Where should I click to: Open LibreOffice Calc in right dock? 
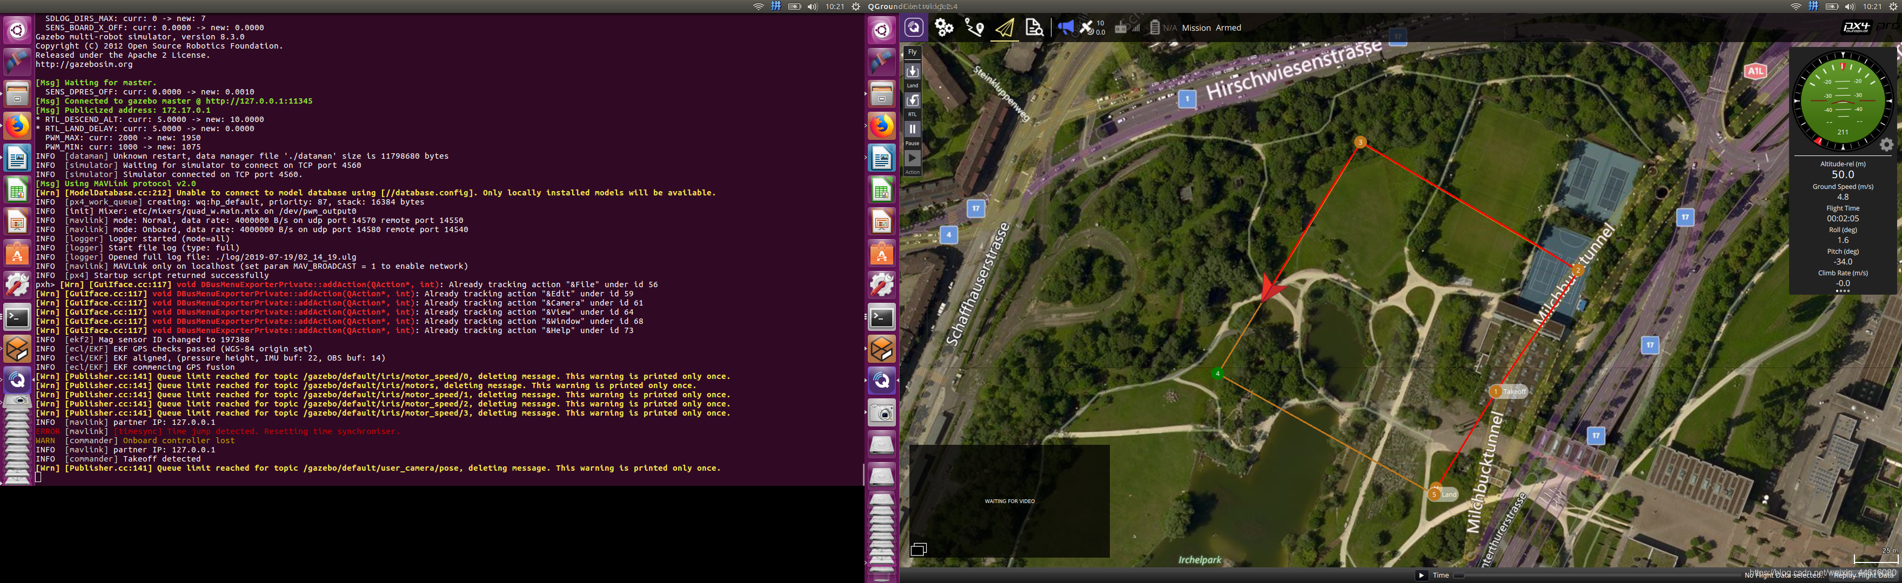[x=882, y=189]
